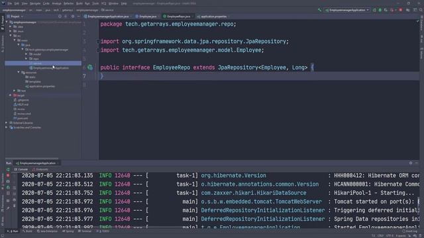Expand the .idea folder

(11, 26)
